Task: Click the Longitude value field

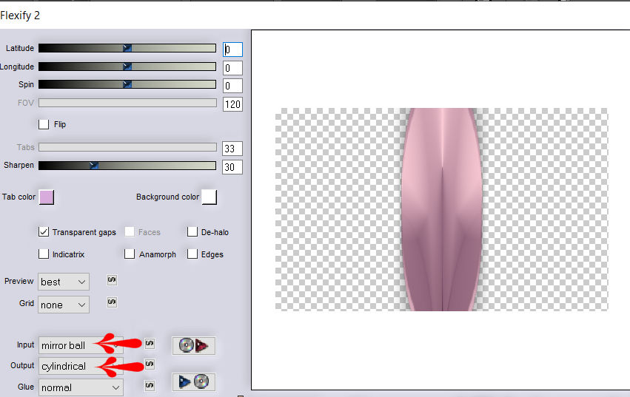Action: [232, 68]
